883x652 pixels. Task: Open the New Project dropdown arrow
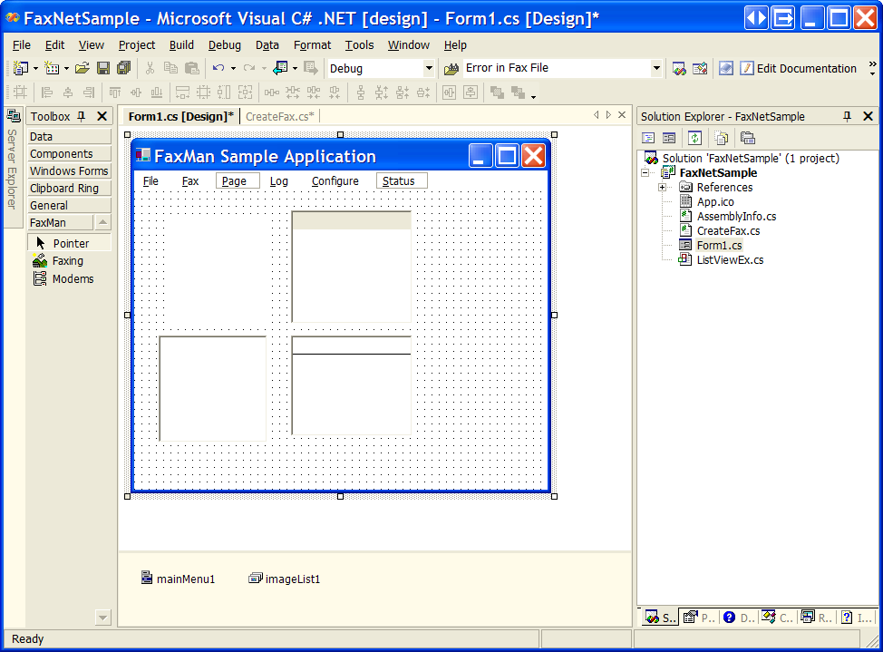tap(35, 69)
